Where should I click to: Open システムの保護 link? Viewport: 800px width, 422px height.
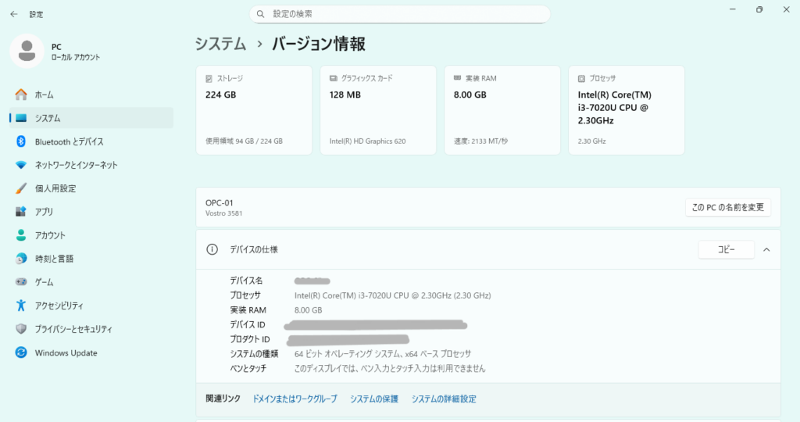tap(373, 399)
